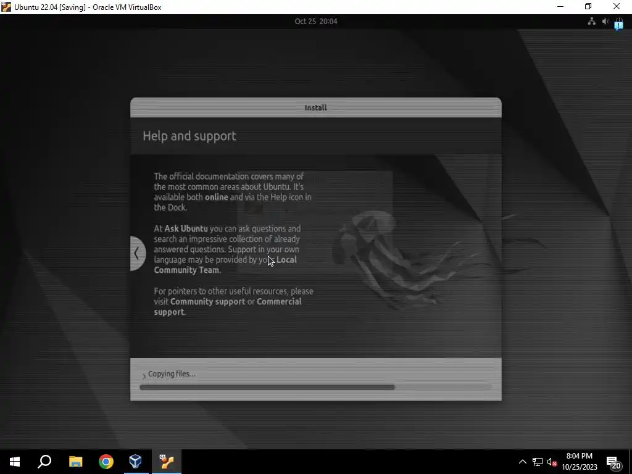Open the 'online' documentation link
This screenshot has width=632, height=474.
coord(217,197)
